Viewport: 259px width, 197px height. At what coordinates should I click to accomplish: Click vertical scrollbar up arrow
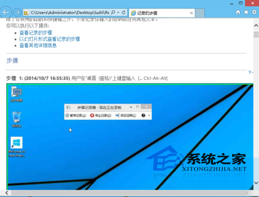[256, 25]
